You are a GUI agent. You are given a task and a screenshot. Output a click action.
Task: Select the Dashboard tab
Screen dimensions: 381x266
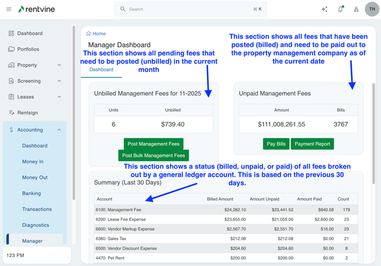pyautogui.click(x=101, y=70)
